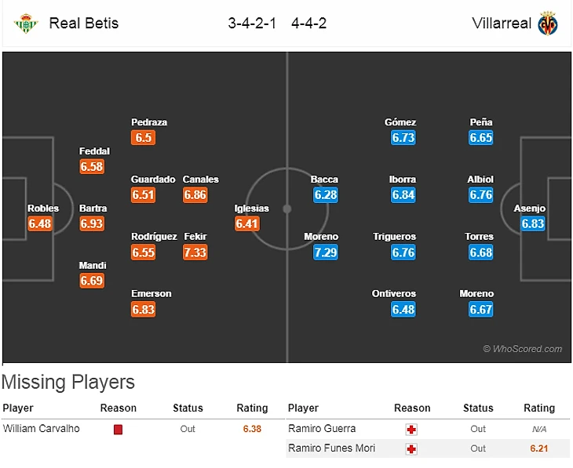Click Ramiro Guerra's injury cross icon
Image resolution: width=573 pixels, height=468 pixels.
point(411,430)
